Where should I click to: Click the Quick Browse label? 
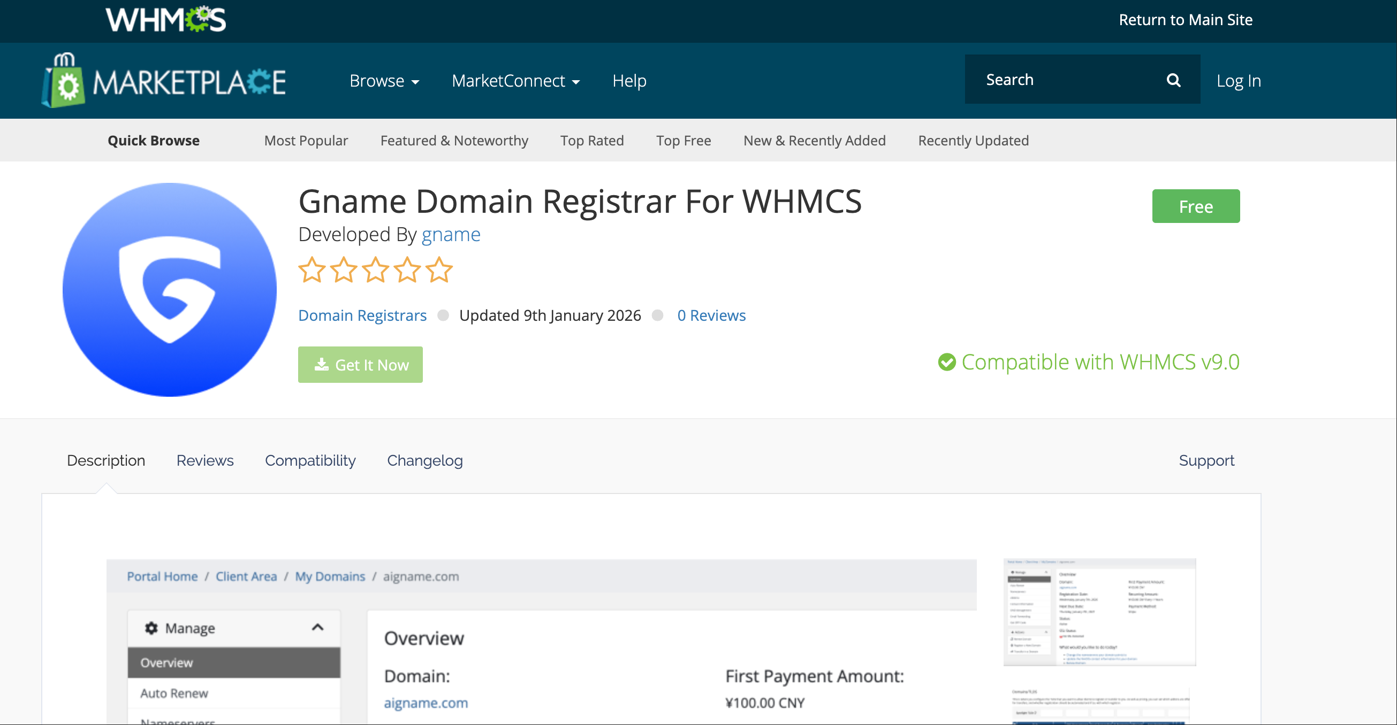click(x=154, y=140)
